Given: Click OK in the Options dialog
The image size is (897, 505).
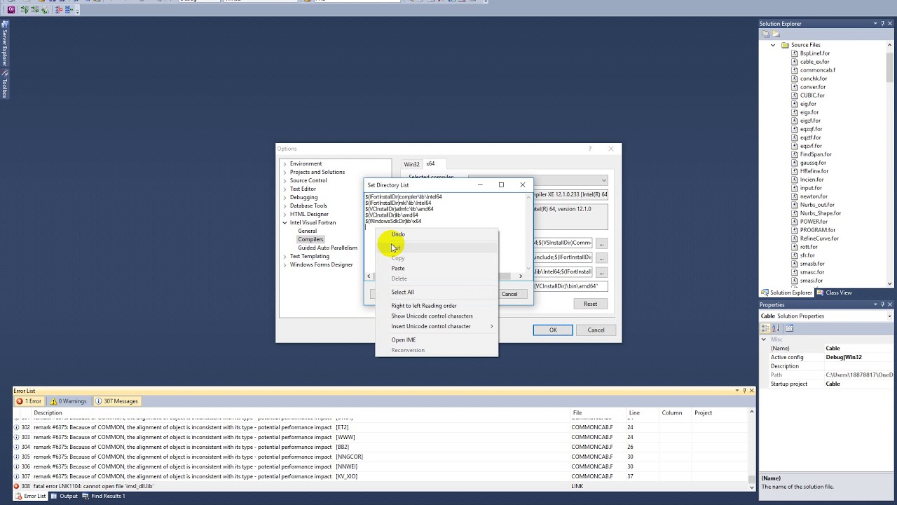Looking at the screenshot, I should coord(553,330).
